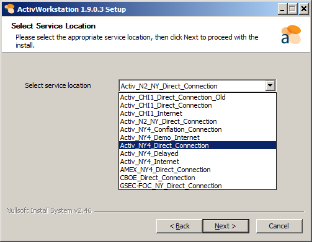
Task: Click highlighted Activ_NY4_Direct_Connection entry
Action: click(197, 145)
